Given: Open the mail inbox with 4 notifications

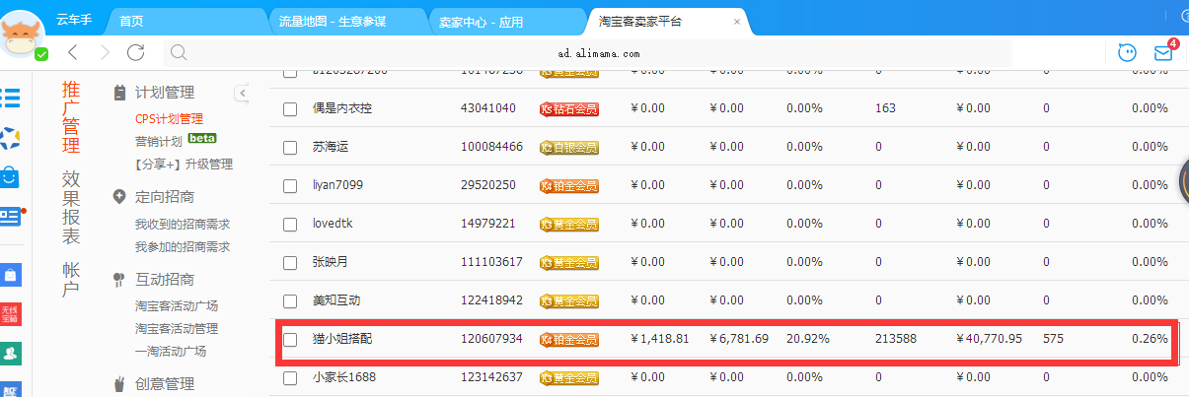Looking at the screenshot, I should point(1163,52).
